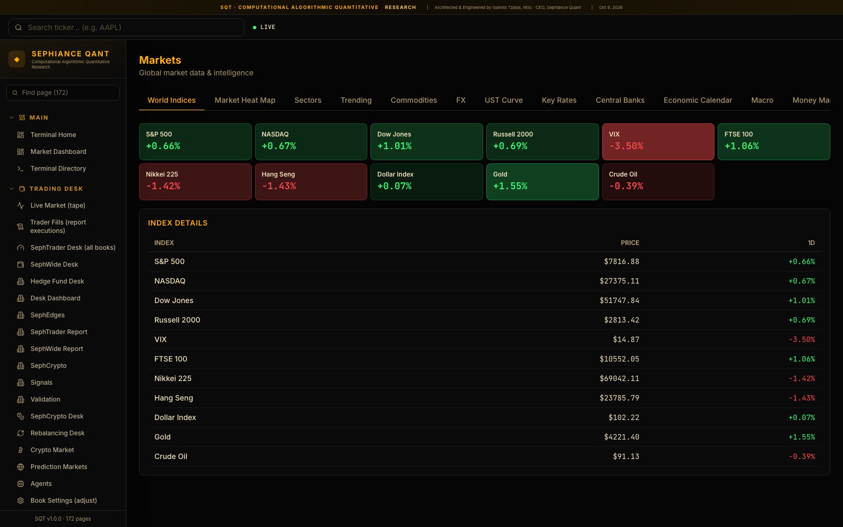
Task: Select the Hang Seng index card
Action: [311, 182]
